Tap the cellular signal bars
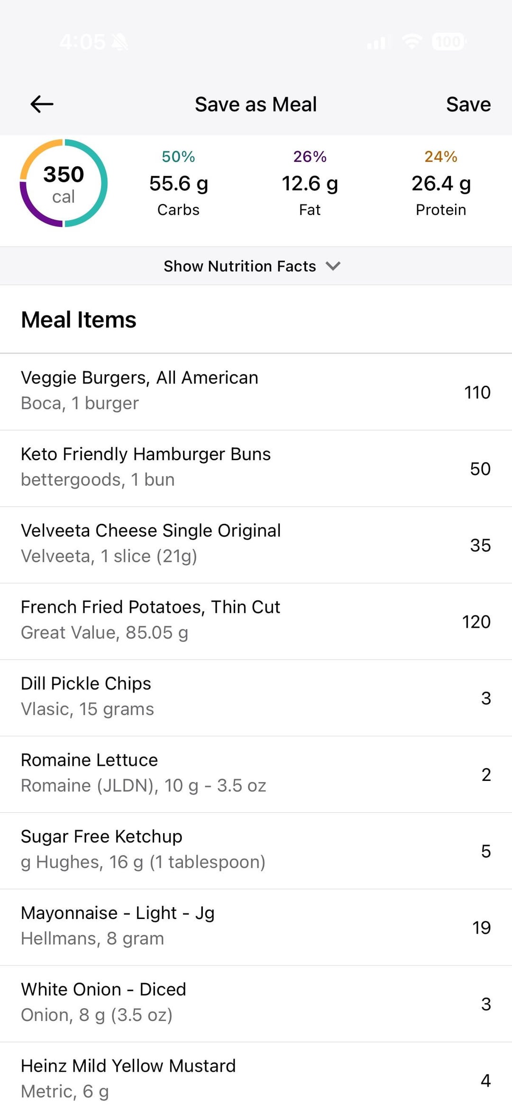 point(377,43)
